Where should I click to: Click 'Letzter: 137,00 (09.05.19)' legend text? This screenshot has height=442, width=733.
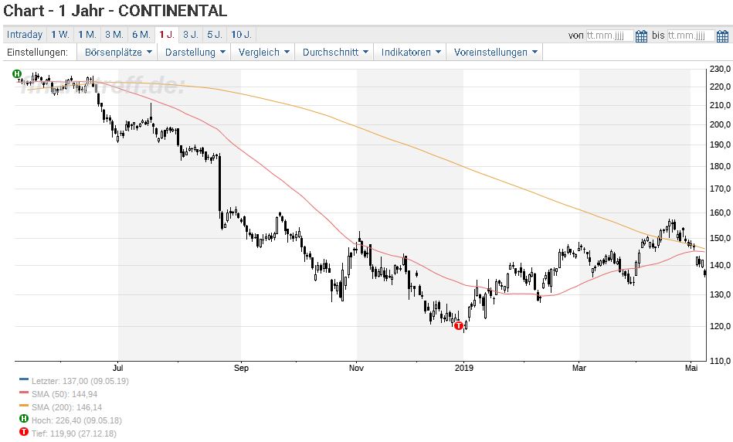(80, 381)
